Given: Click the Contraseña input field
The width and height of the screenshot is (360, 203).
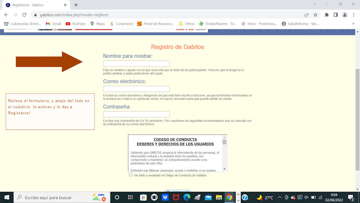Looking at the screenshot, I should tap(136, 114).
